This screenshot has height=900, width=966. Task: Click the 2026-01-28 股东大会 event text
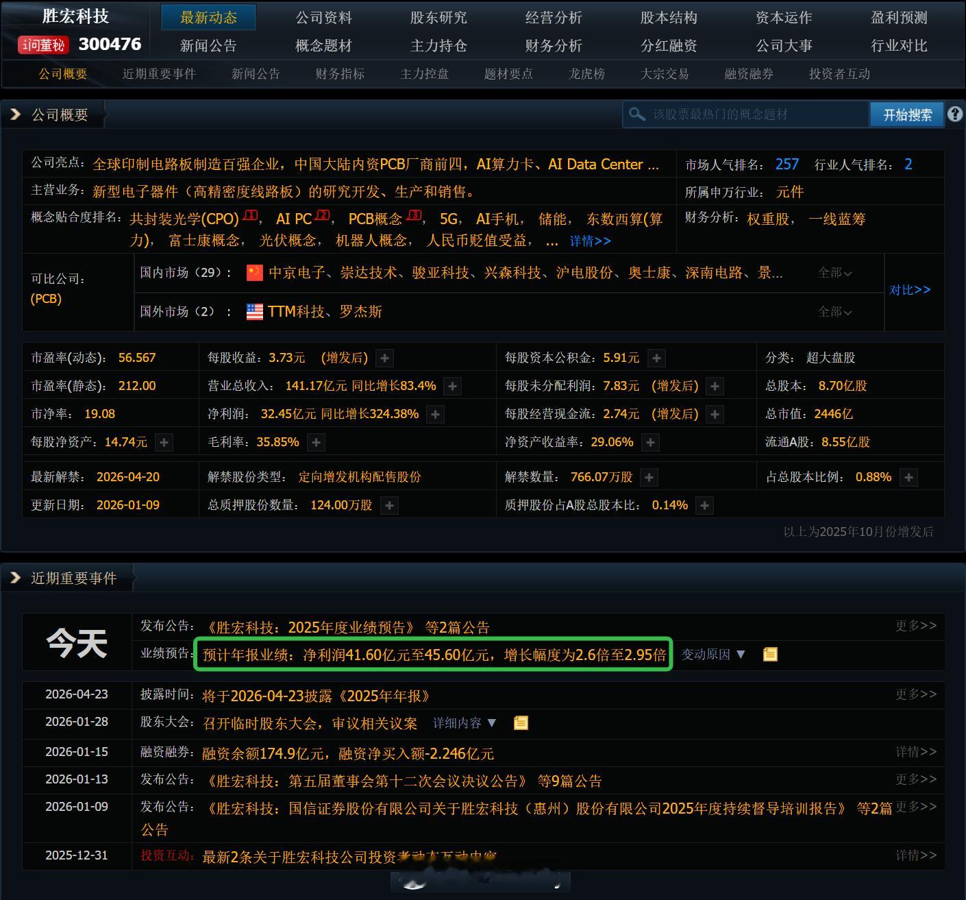[x=310, y=723]
